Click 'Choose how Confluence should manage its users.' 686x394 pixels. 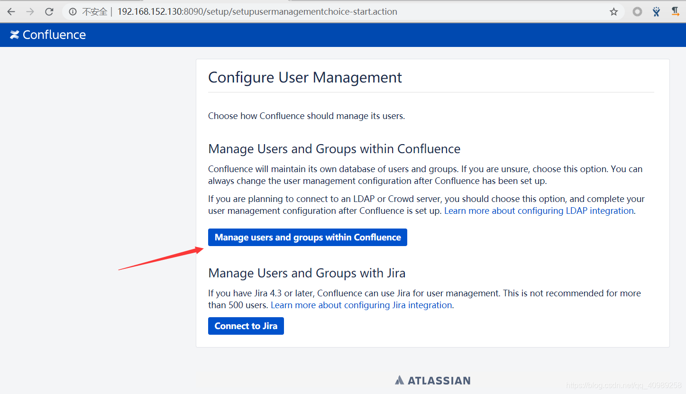pyautogui.click(x=306, y=116)
